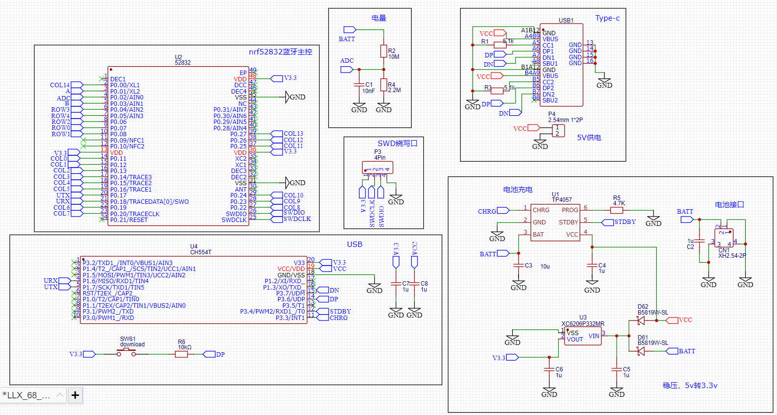Click the P3.4/PWM2/RXD1_/T0 pin label
This screenshot has width=777, height=415.
[x=272, y=312]
